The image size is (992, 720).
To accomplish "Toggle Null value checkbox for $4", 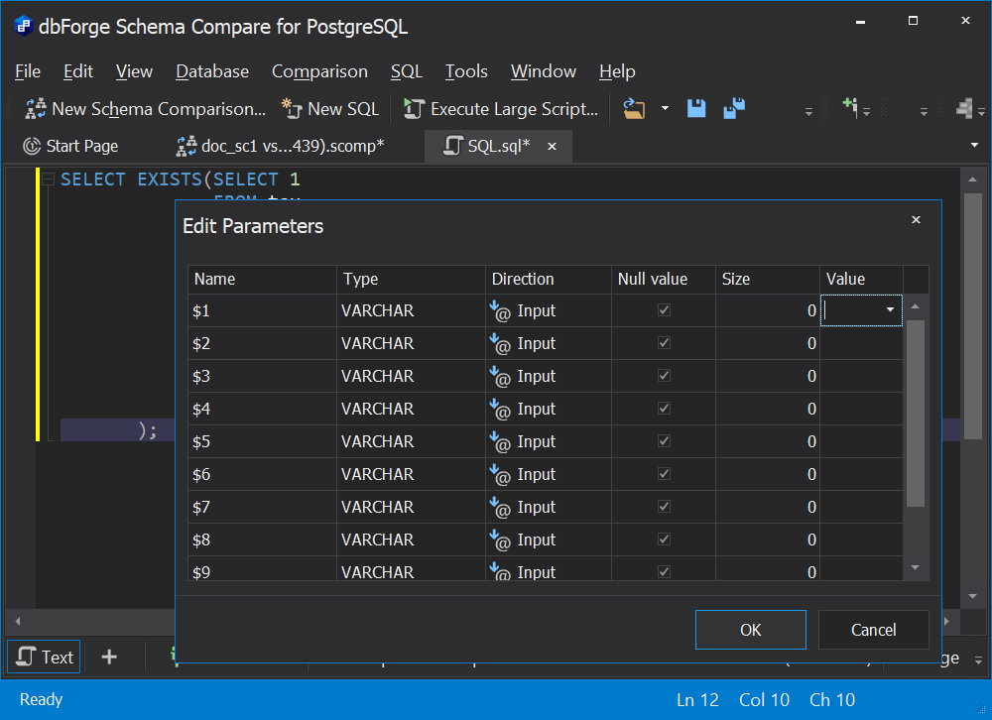I will (664, 408).
